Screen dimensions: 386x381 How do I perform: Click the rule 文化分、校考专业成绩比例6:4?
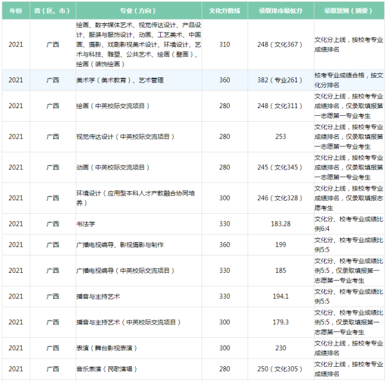[x=349, y=224]
